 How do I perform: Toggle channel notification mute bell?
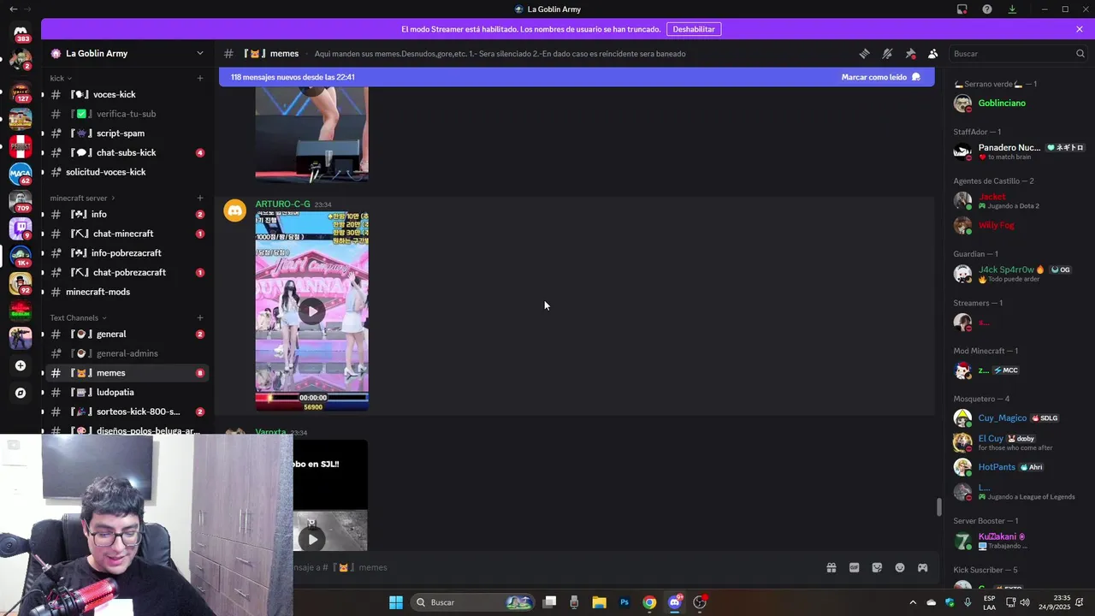pyautogui.click(x=887, y=53)
